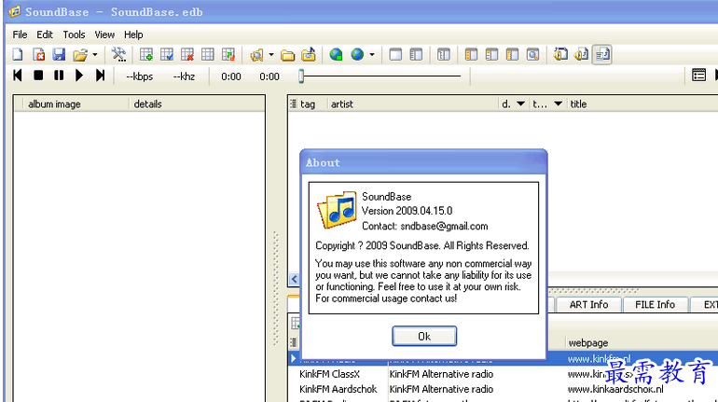Click the album image column header
The width and height of the screenshot is (718, 402).
76,104
